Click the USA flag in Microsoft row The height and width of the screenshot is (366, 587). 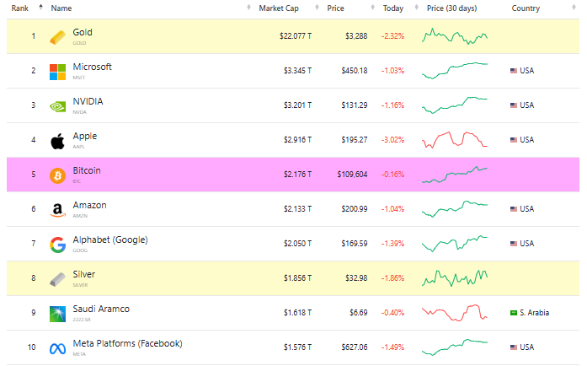(x=514, y=71)
